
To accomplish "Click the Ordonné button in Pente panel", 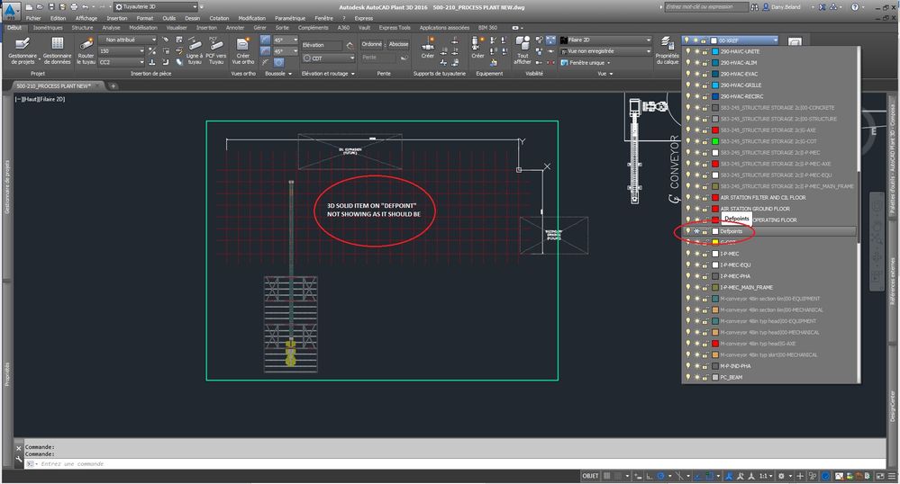I will tap(372, 44).
